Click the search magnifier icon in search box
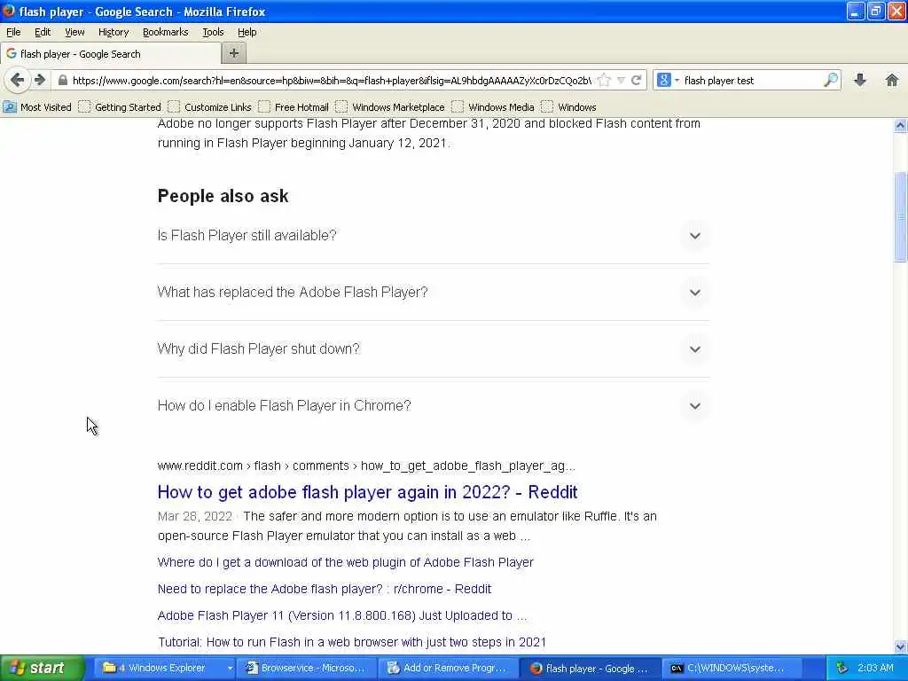This screenshot has height=681, width=908. (830, 80)
